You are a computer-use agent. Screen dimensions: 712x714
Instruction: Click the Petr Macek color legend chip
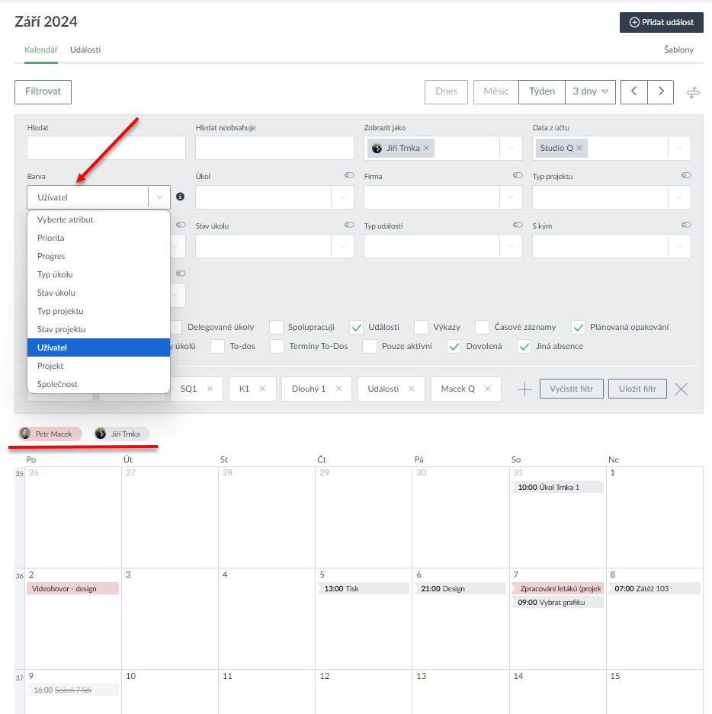pyautogui.click(x=50, y=434)
